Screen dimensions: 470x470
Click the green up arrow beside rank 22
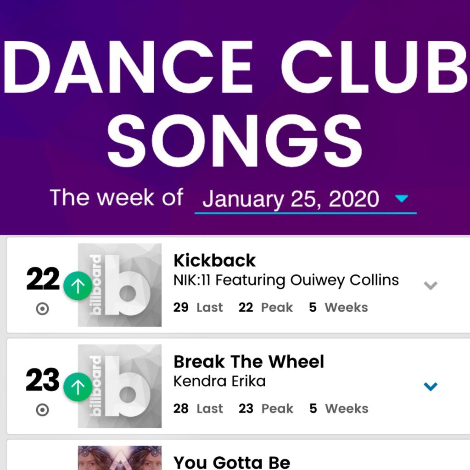click(78, 285)
